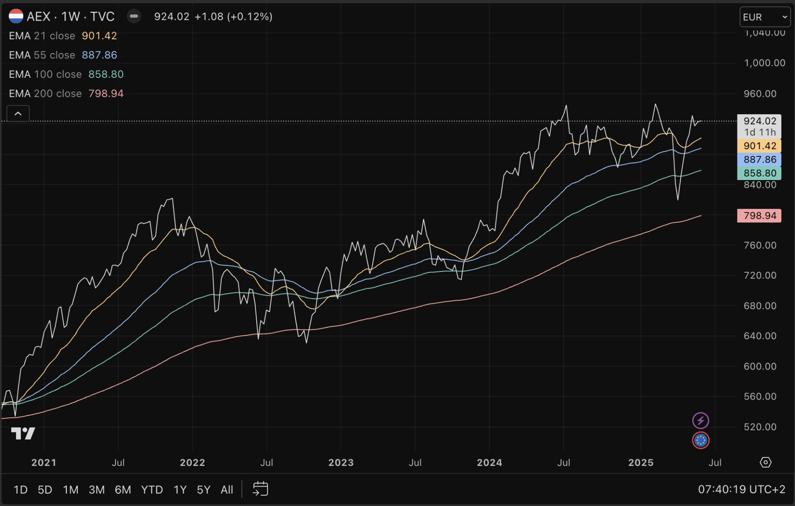Image resolution: width=795 pixels, height=506 pixels.
Task: Select the YTD time range
Action: coord(152,490)
